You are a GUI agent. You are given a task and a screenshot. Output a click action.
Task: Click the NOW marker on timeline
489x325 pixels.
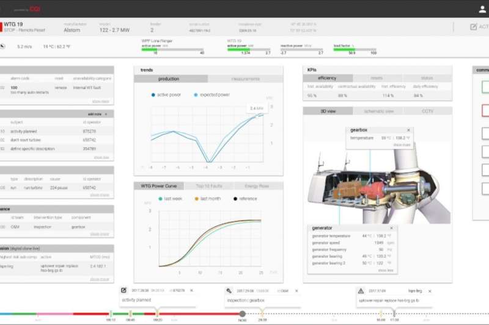click(x=242, y=314)
